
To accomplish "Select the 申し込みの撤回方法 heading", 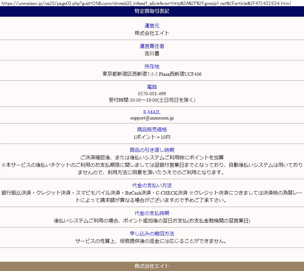I will pos(152,234).
